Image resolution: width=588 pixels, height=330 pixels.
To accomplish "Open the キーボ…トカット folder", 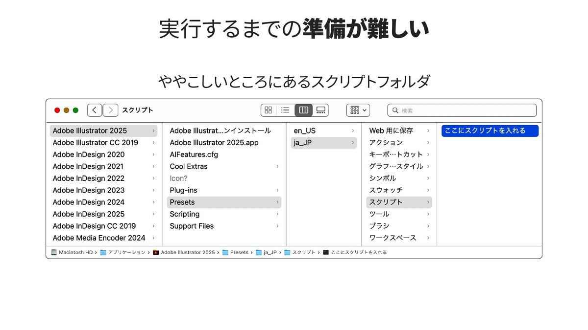I will pos(399,154).
